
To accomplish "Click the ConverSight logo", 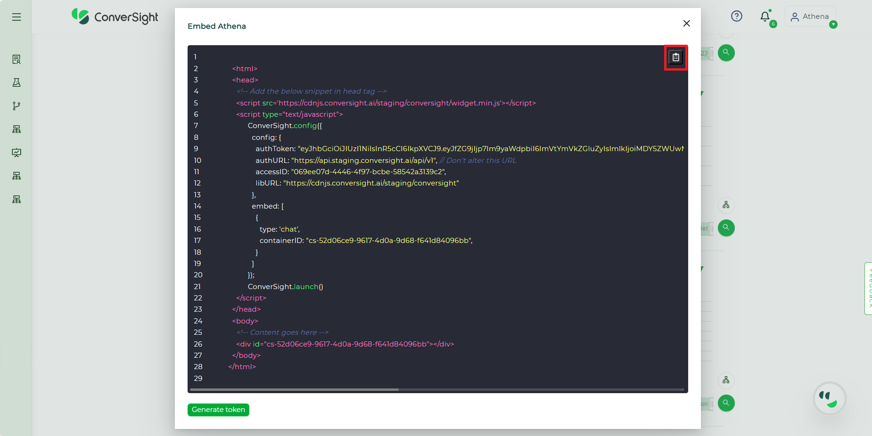I will click(115, 17).
